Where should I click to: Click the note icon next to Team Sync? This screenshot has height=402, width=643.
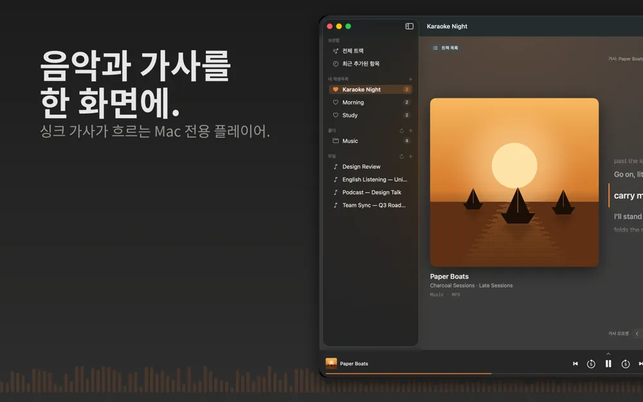(336, 205)
